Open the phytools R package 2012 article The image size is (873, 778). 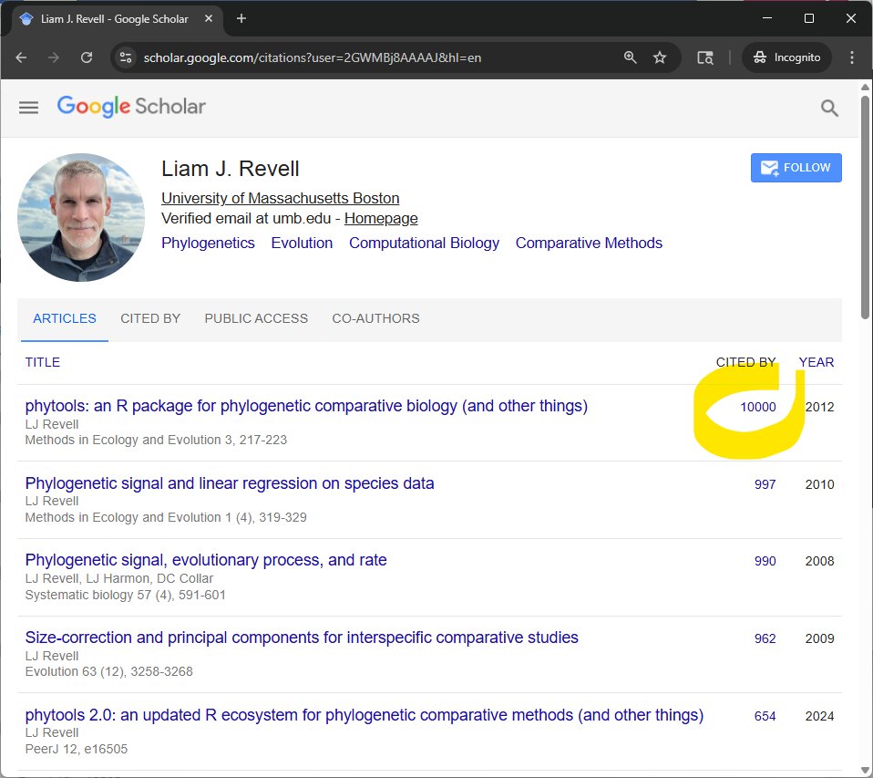pos(306,406)
